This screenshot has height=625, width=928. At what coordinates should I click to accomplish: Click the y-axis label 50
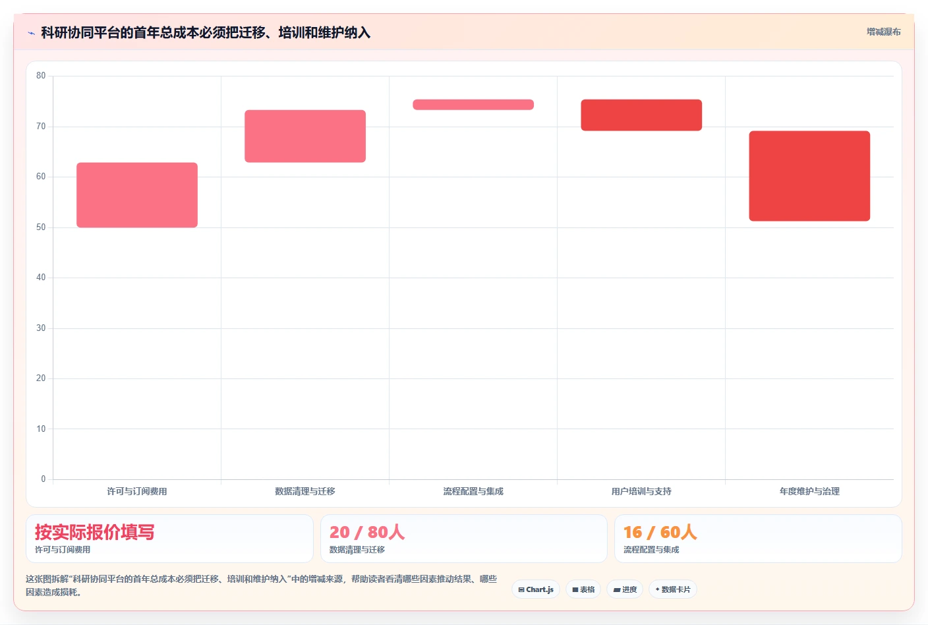pyautogui.click(x=41, y=227)
